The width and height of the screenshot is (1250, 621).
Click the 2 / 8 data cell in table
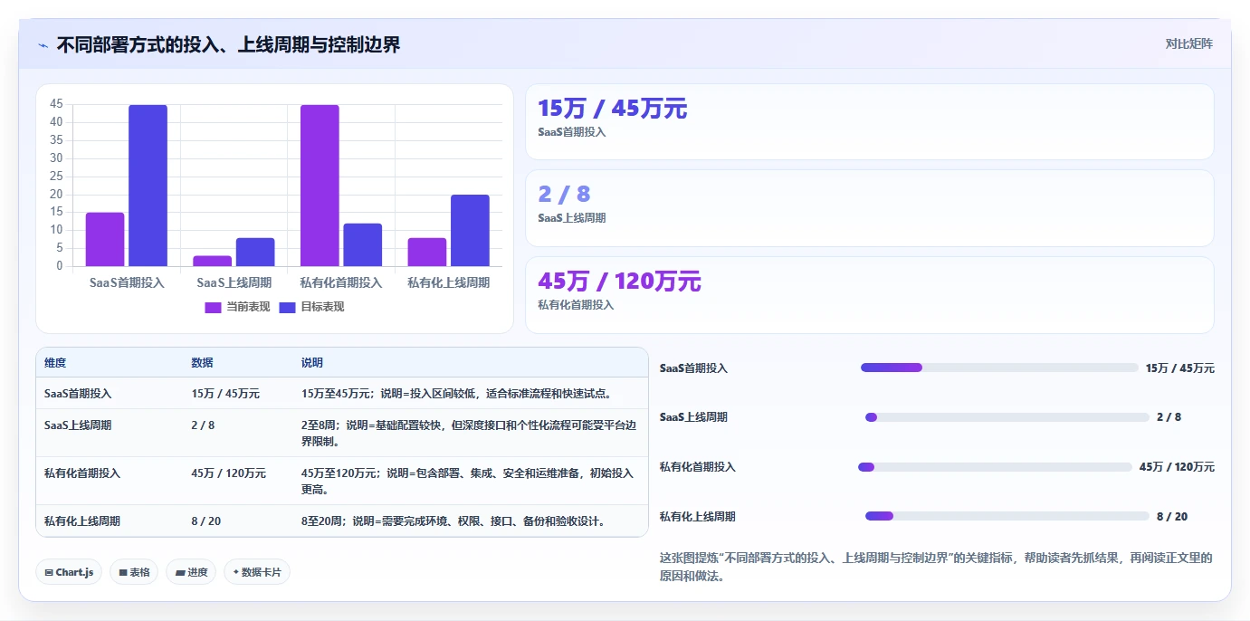203,425
